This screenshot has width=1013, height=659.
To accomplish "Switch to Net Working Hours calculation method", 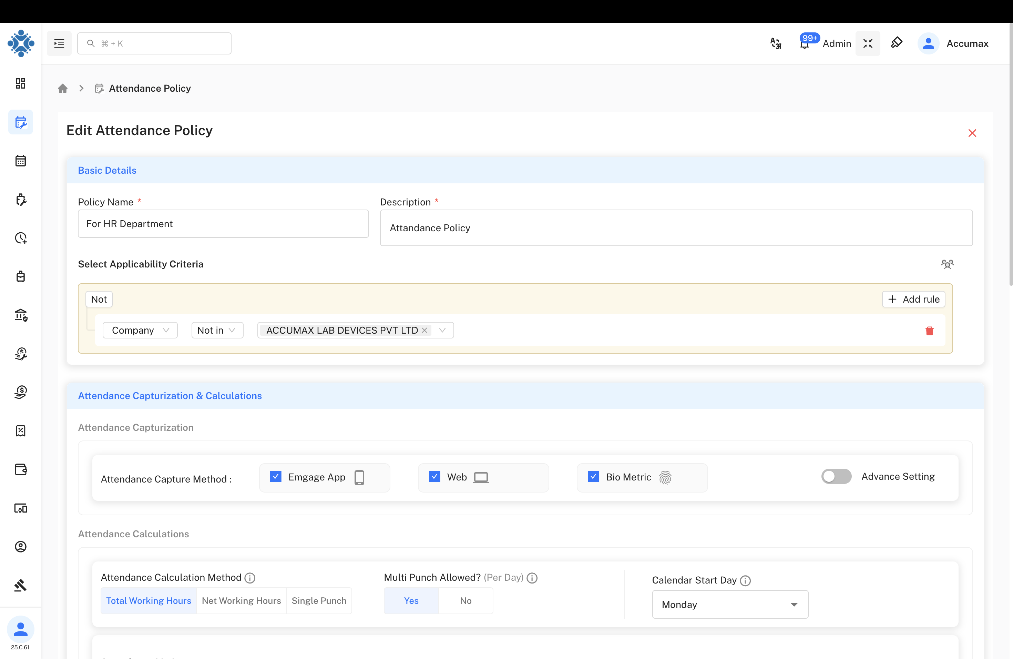I will point(241,601).
